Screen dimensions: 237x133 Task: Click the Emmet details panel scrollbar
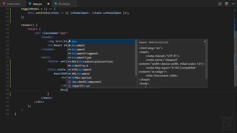point(207,59)
